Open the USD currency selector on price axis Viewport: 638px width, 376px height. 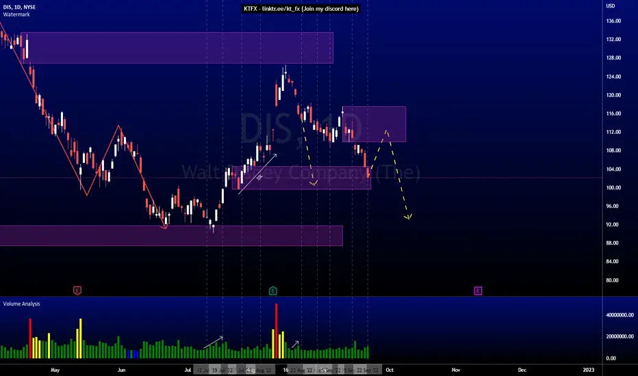click(611, 5)
